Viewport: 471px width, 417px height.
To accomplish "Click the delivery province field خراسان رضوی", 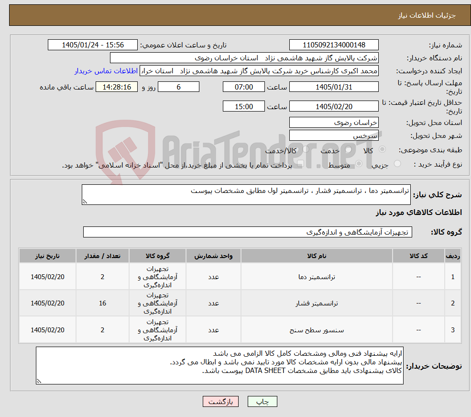I will [x=334, y=123].
